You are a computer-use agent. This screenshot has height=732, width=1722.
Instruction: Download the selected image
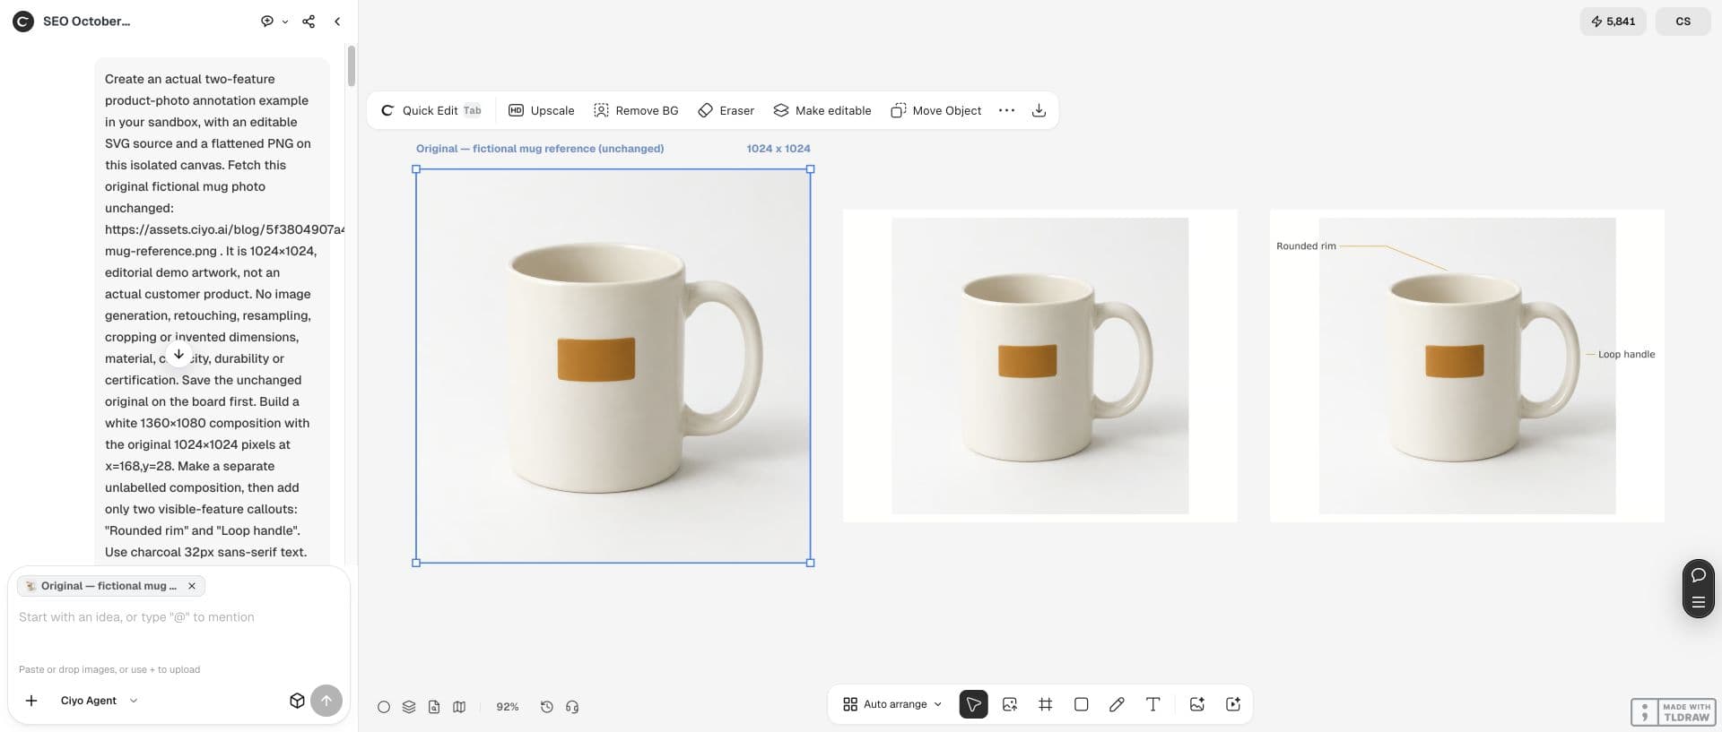pos(1039,110)
